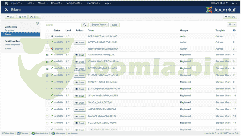Open the list limit dropdown showing 20
This screenshot has width=241, height=136.
pos(232,25)
